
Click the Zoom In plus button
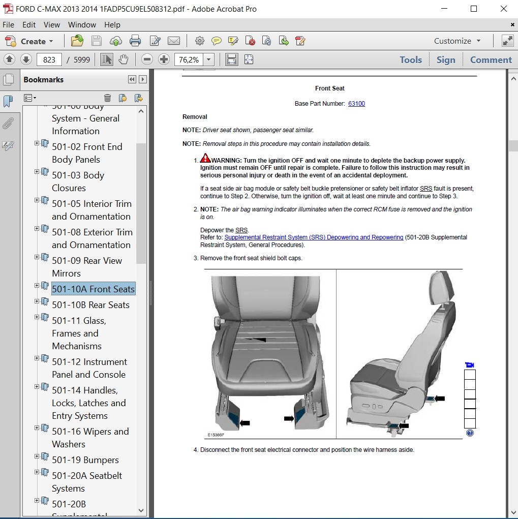[x=164, y=60]
